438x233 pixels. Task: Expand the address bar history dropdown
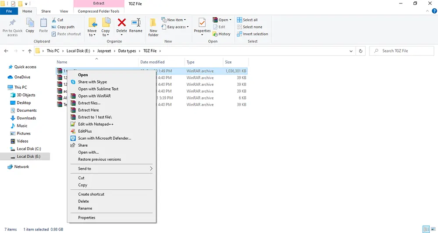tap(351, 51)
